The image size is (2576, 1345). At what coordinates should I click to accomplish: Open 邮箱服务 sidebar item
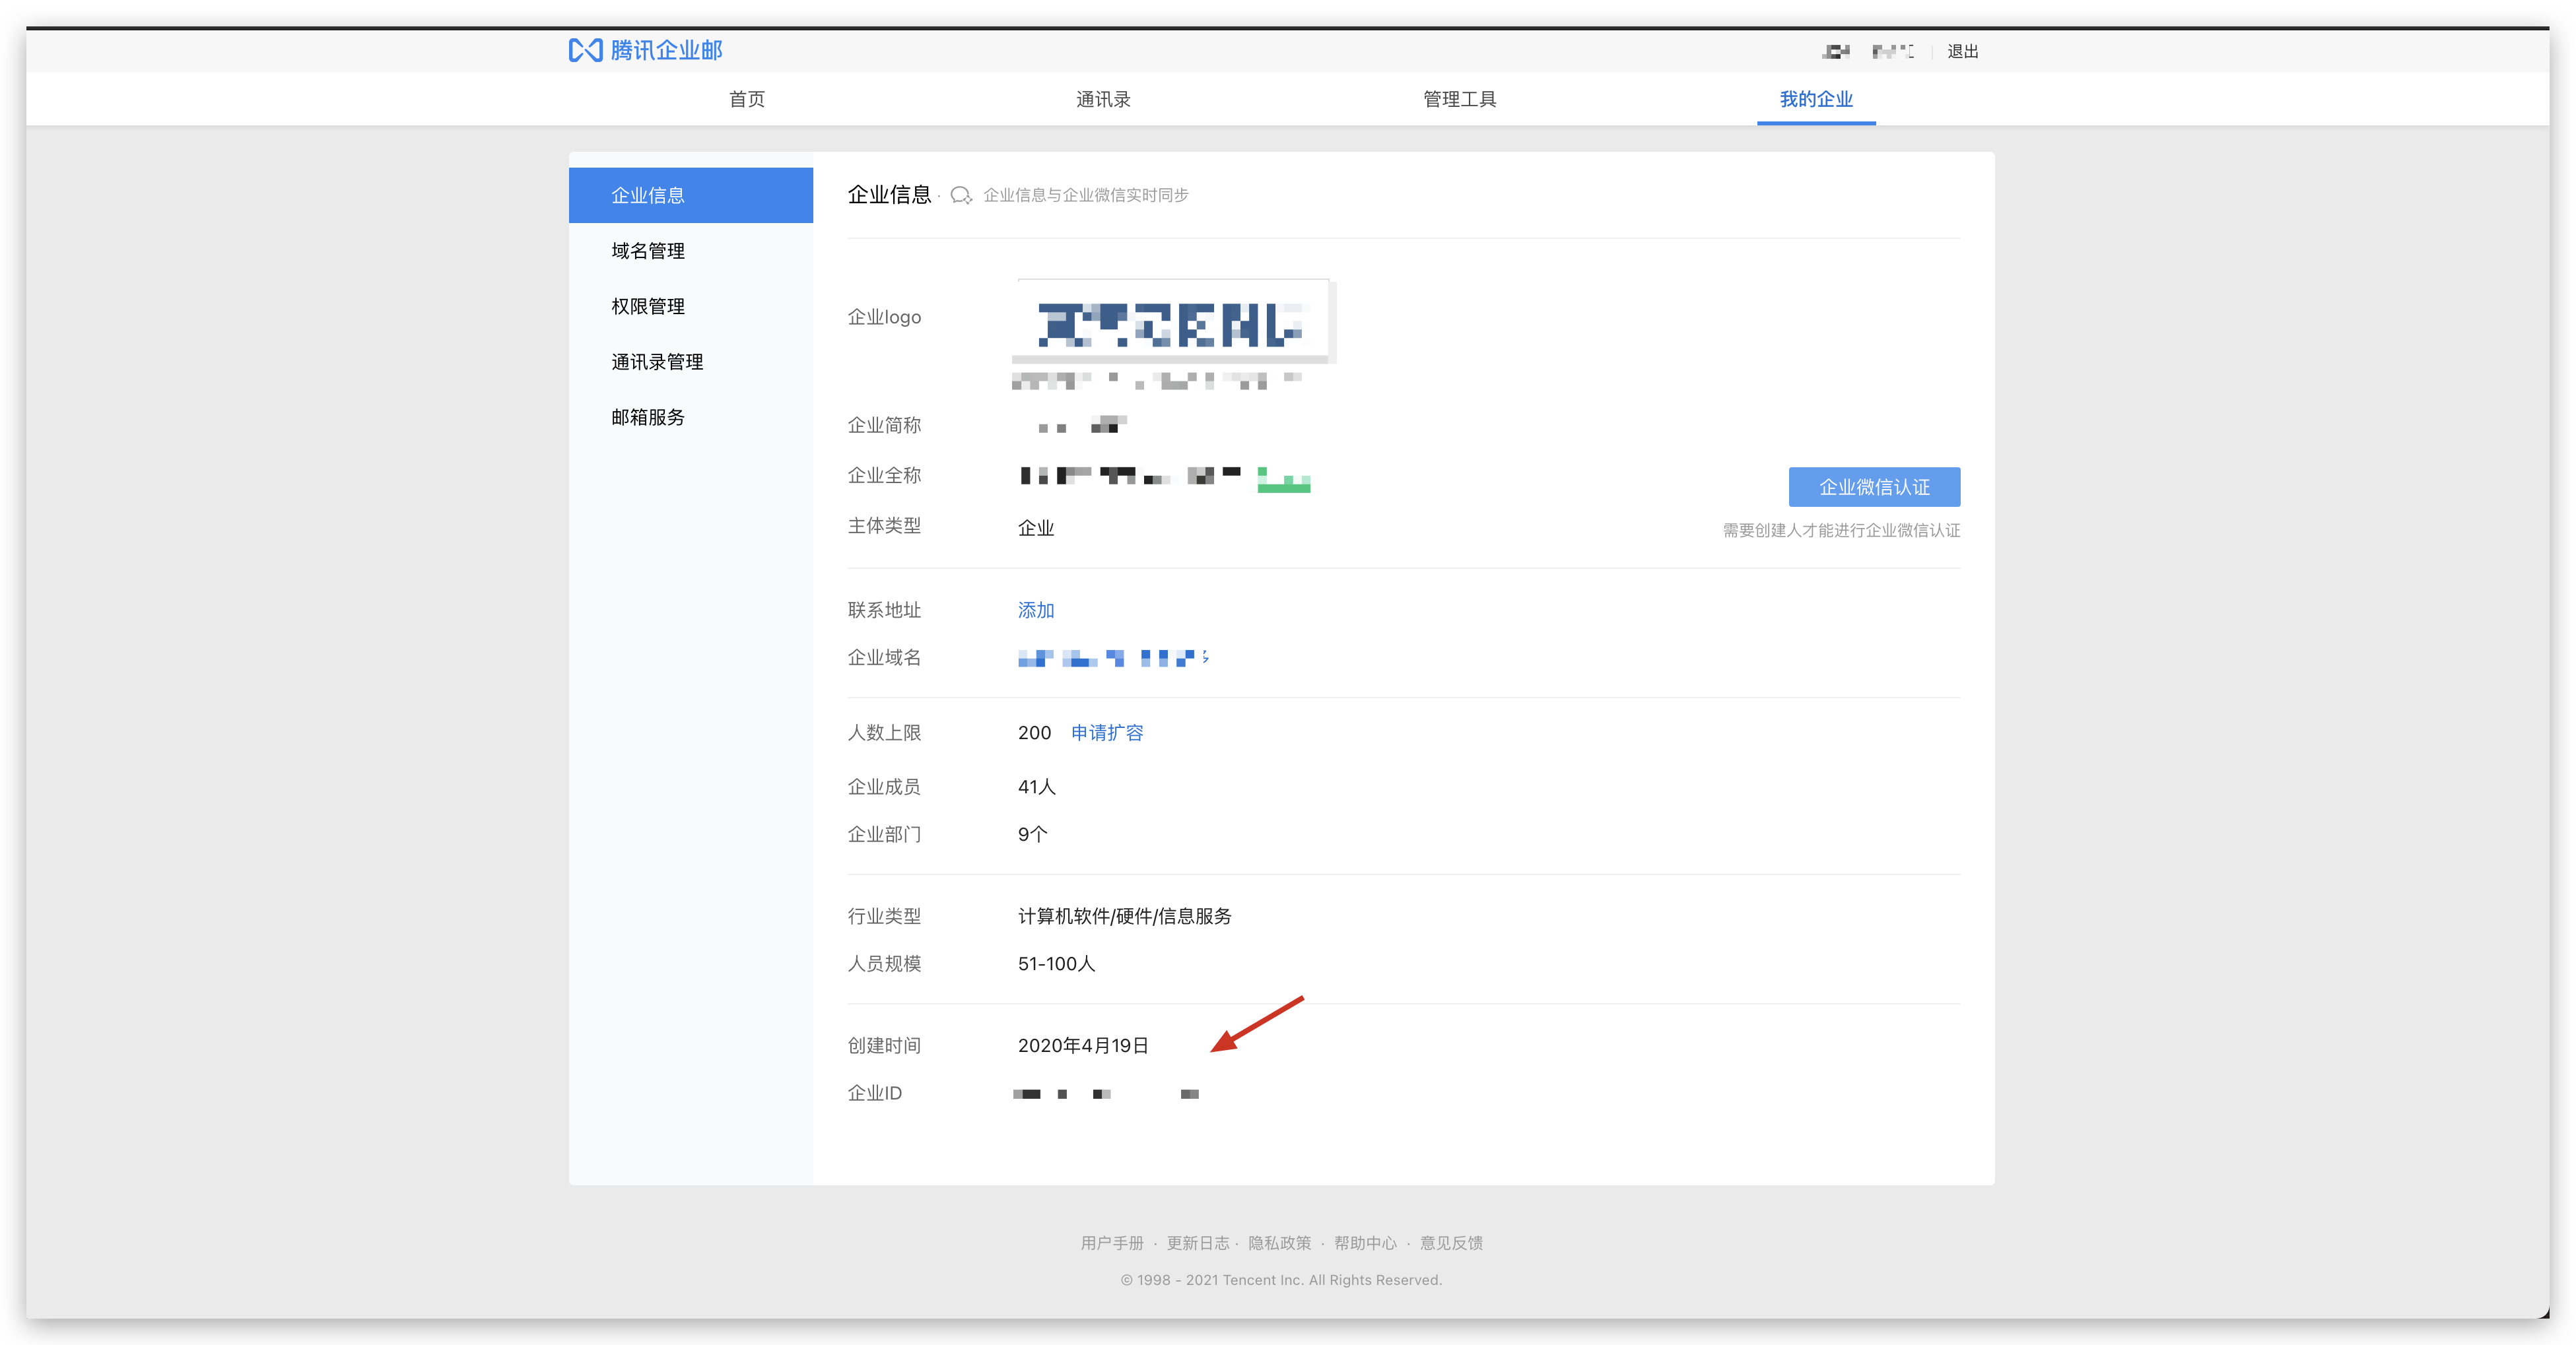pos(648,417)
